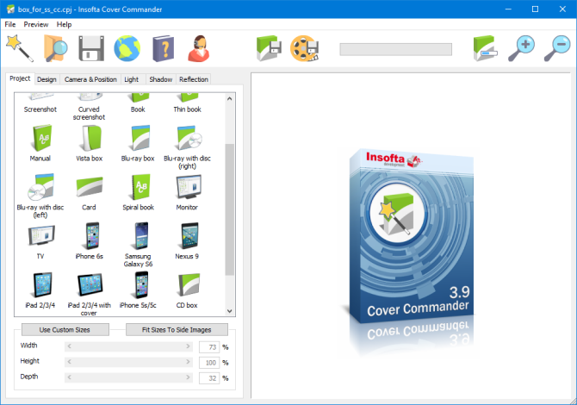Click the model list scroll up arrow
Viewport: 577px width, 405px height.
[x=230, y=99]
